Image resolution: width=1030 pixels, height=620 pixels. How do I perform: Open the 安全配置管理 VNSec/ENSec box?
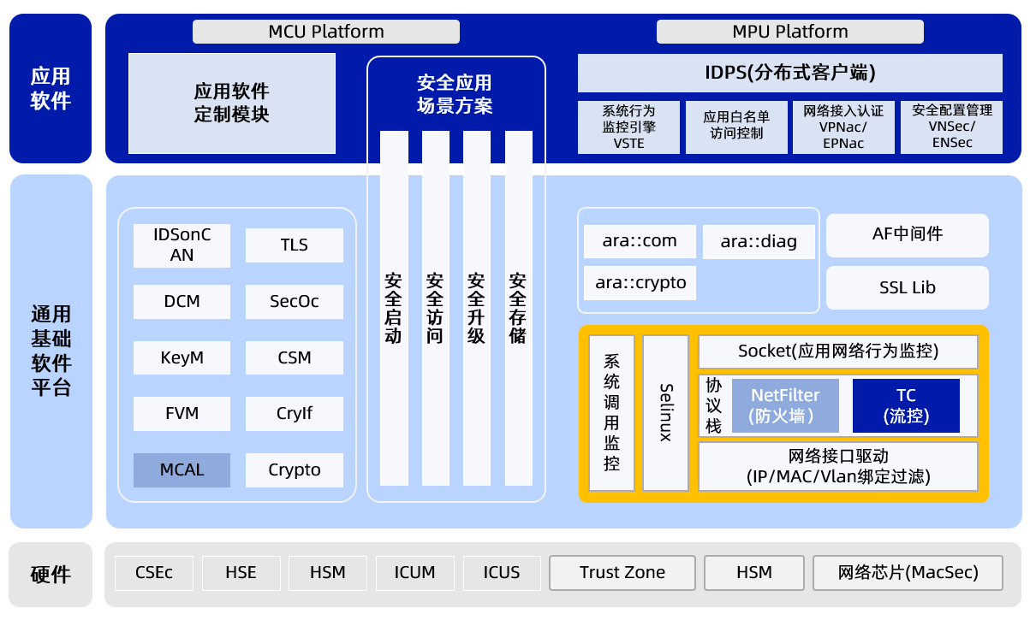pos(951,127)
